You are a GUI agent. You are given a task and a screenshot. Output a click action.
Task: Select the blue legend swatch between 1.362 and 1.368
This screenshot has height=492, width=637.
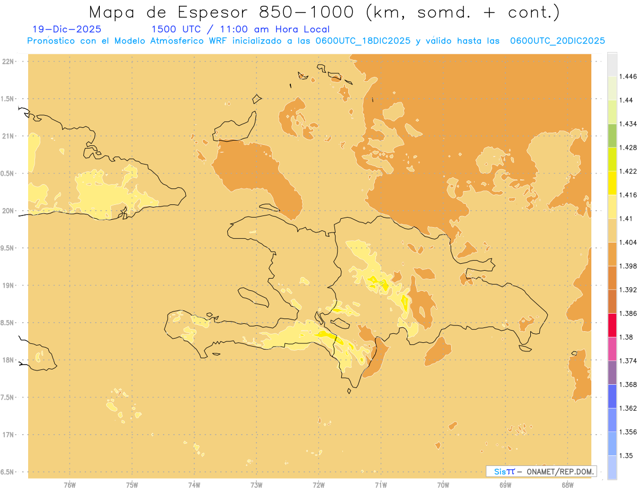pos(612,396)
